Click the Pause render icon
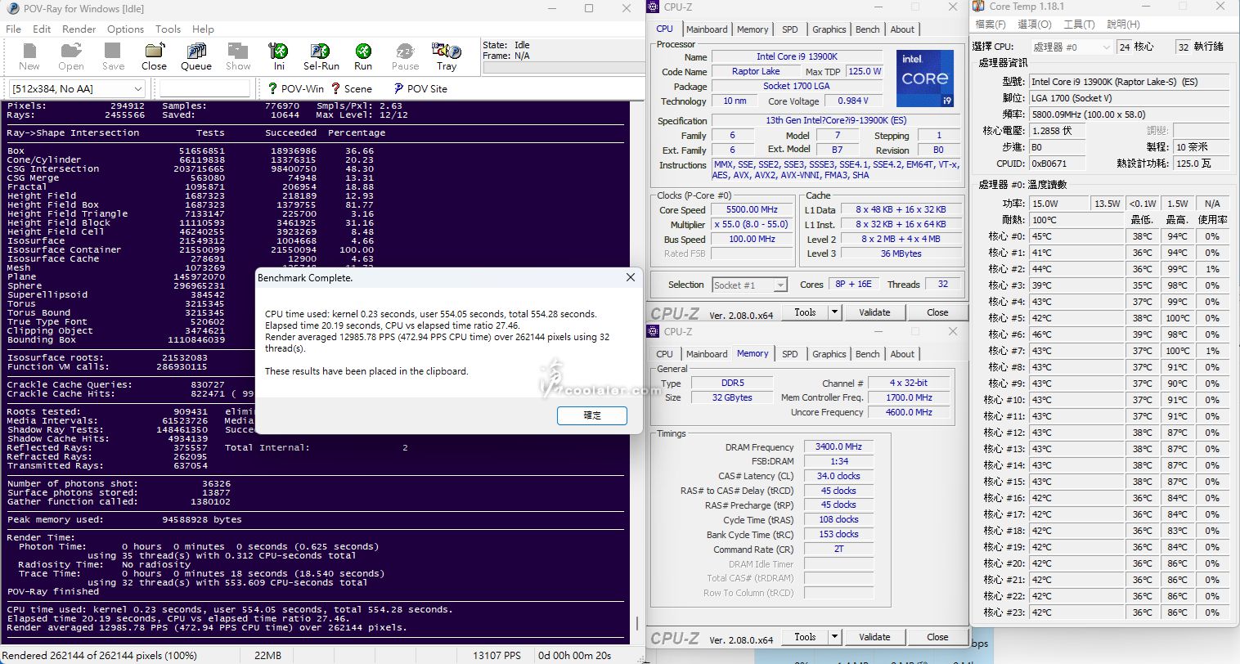The image size is (1240, 664). [x=405, y=56]
